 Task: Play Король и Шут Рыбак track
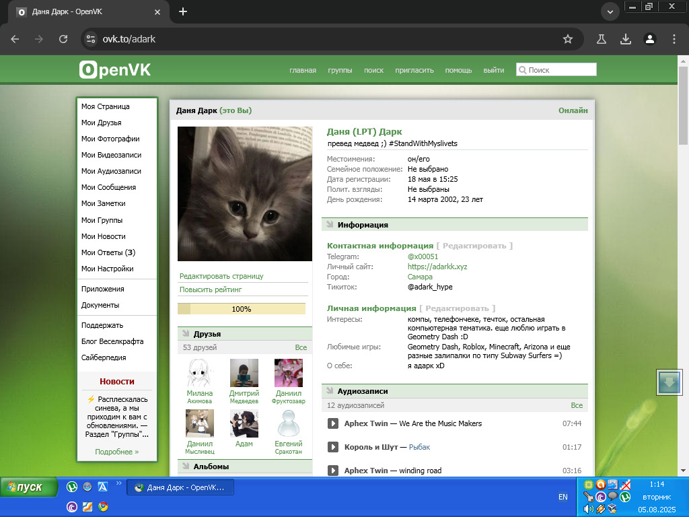click(x=332, y=447)
